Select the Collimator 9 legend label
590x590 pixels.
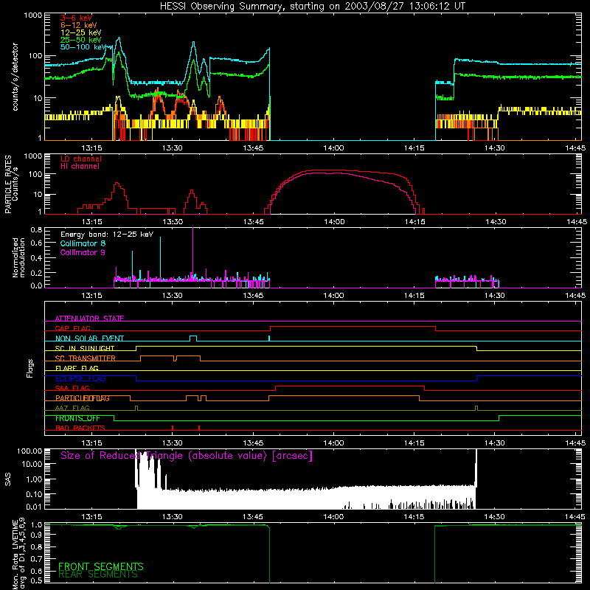83,252
